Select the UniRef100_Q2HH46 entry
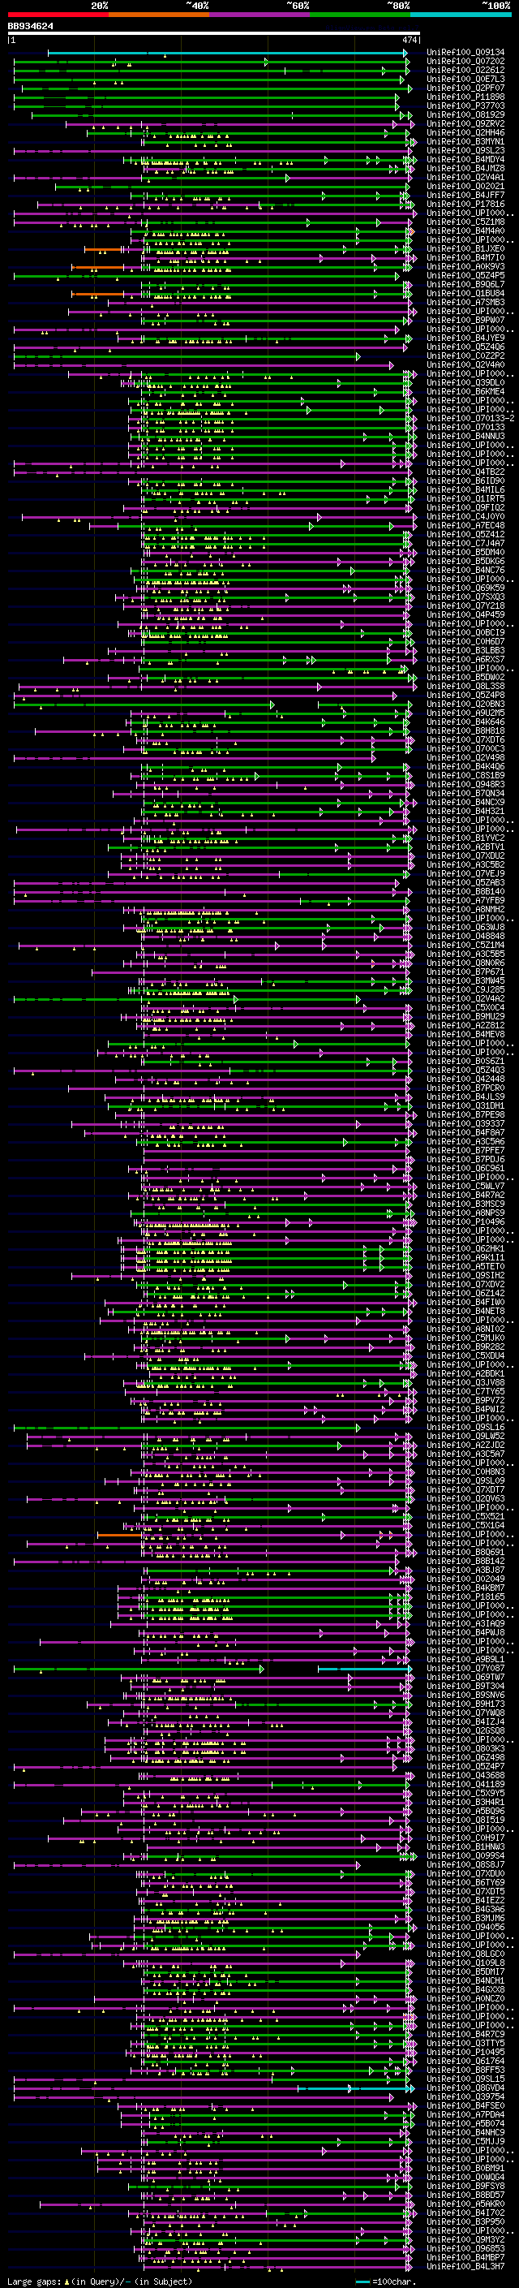Viewport: 519px width, 2288px height. [x=465, y=132]
